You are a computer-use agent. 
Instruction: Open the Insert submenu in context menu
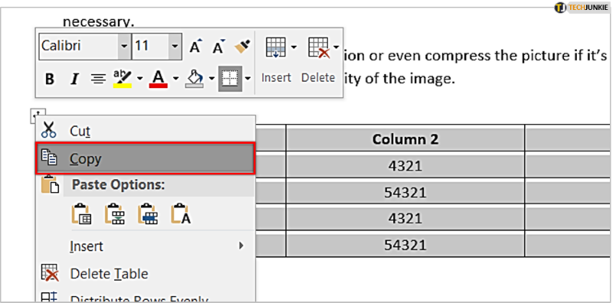pos(145,246)
